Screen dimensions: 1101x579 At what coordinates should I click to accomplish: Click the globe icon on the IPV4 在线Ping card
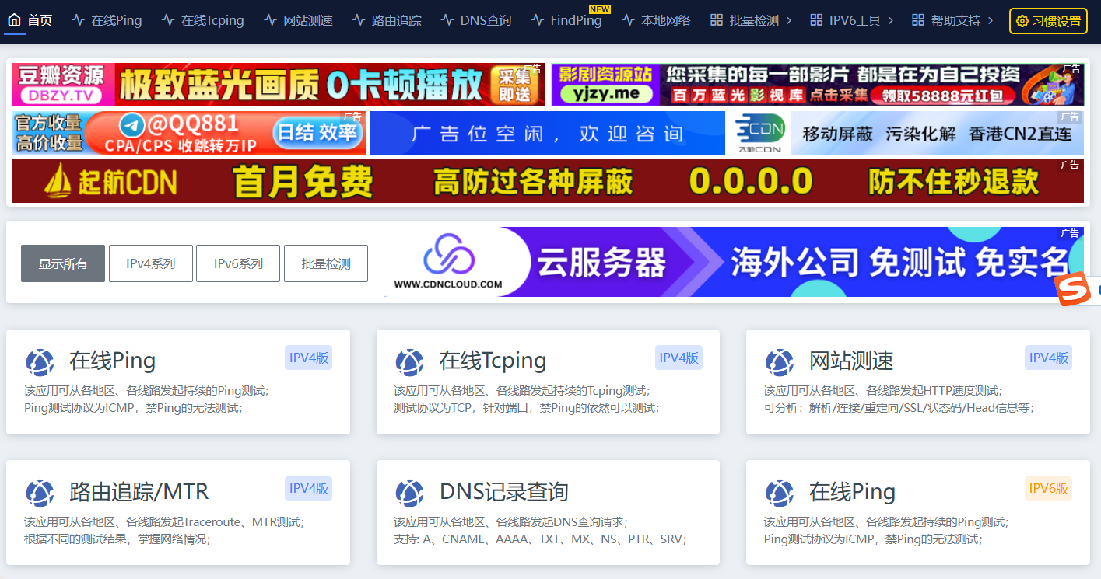[40, 362]
